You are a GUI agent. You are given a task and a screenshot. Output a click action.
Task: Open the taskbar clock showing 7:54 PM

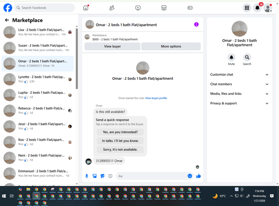[x=259, y=196]
